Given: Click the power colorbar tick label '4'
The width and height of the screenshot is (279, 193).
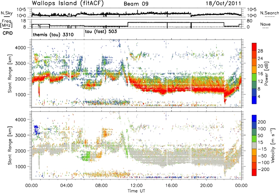Looking at the screenshot, I should pos(259,96).
